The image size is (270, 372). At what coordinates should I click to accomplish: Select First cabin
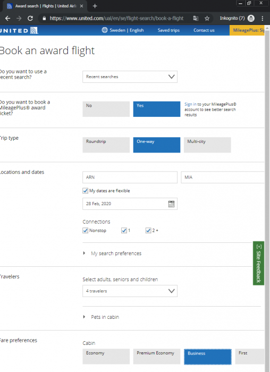pos(250,357)
